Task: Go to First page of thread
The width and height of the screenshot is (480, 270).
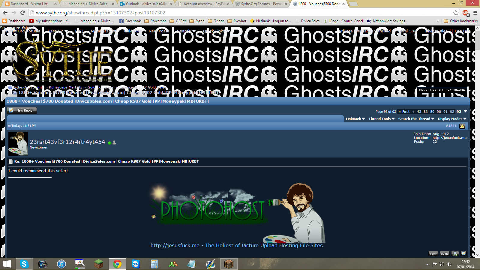Action: (x=404, y=112)
